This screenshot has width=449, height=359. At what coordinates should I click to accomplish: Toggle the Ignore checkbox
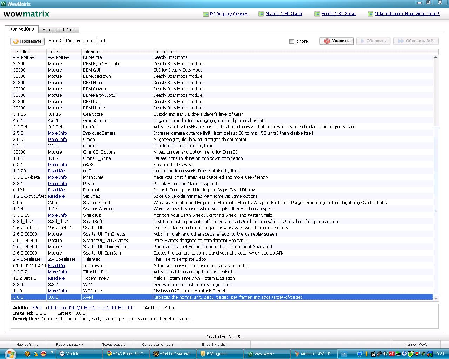coord(291,41)
